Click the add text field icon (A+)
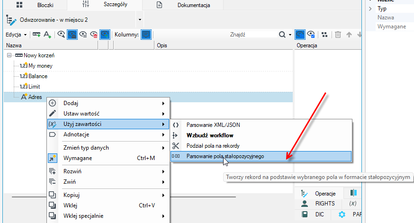Image resolution: width=414 pixels, height=223 pixels. (47, 35)
